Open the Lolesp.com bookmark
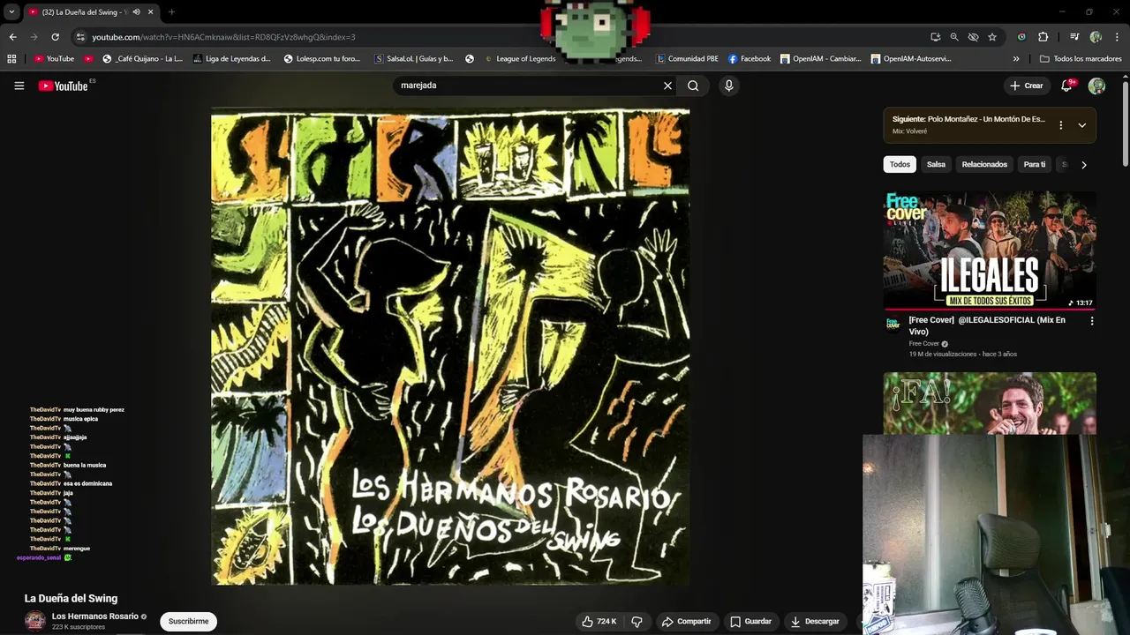Screen dimensions: 1130x635 pyautogui.click(x=322, y=59)
